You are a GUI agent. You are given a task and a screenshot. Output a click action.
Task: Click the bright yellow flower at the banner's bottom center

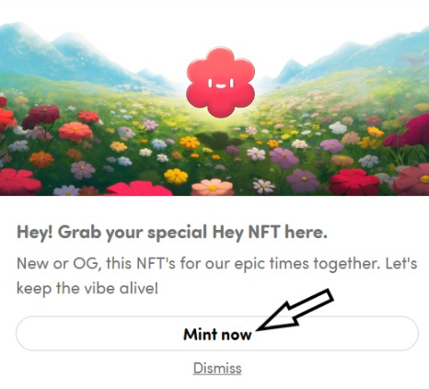[x=176, y=177]
